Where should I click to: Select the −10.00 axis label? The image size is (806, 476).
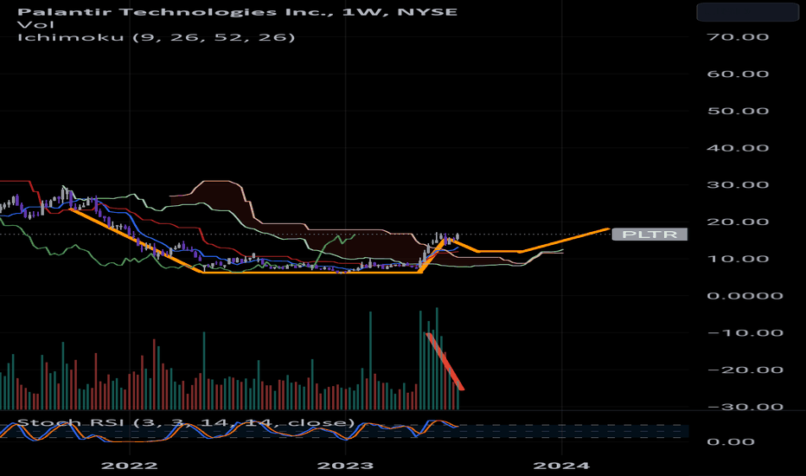745,333
